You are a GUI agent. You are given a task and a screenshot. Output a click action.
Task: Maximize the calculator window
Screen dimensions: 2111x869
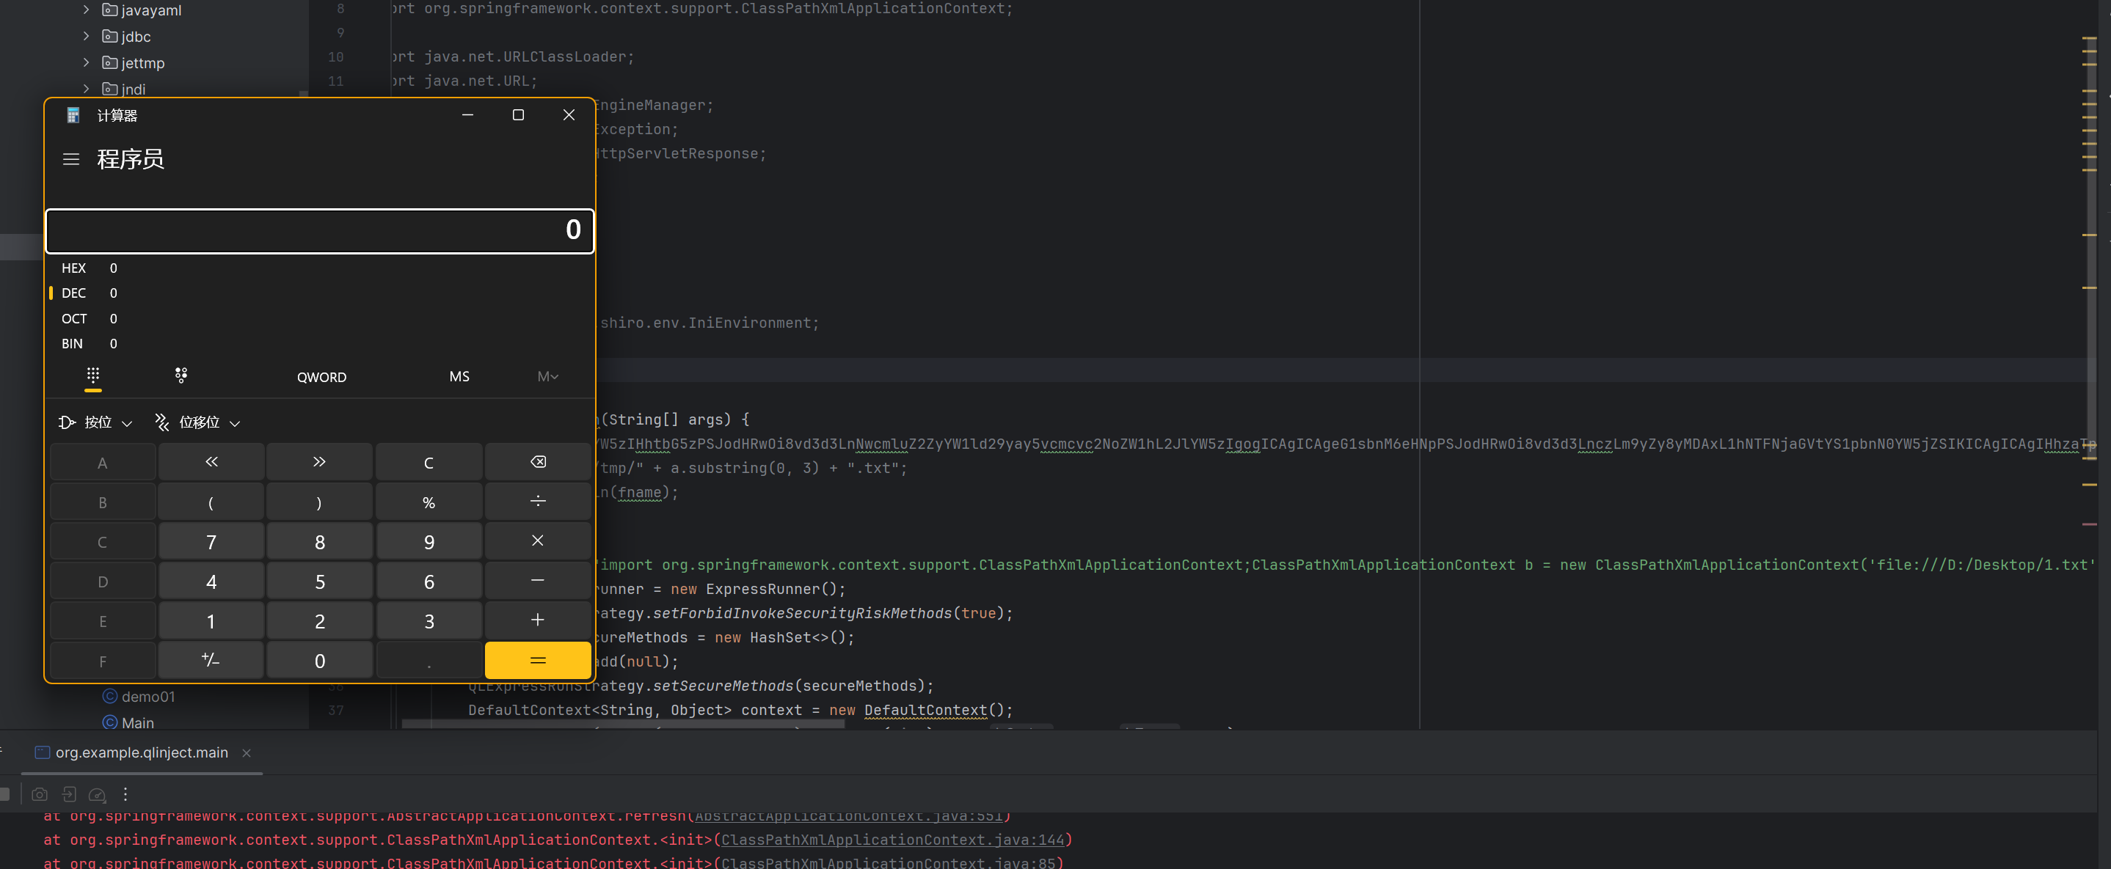click(518, 115)
